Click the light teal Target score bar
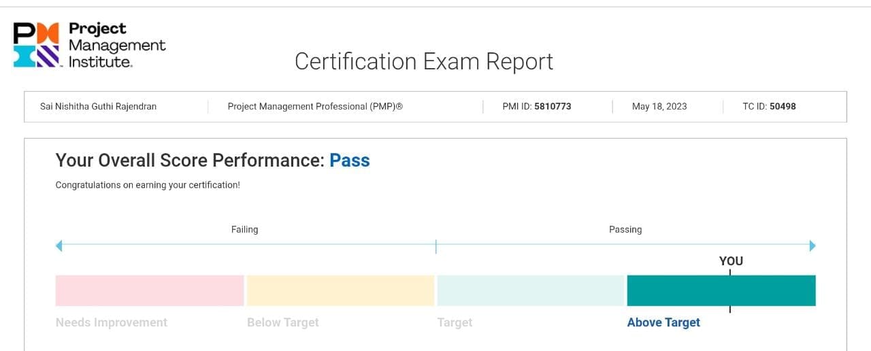Screen dimensions: 871x351 pos(531,290)
